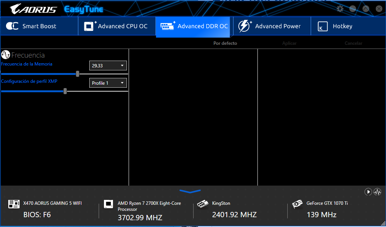386x227 pixels.
Task: Click the Configuración de perfil XMP label
Action: click(29, 81)
